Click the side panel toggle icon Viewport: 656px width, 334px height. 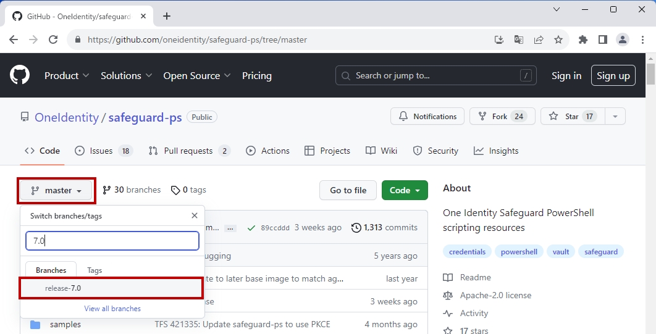point(603,40)
